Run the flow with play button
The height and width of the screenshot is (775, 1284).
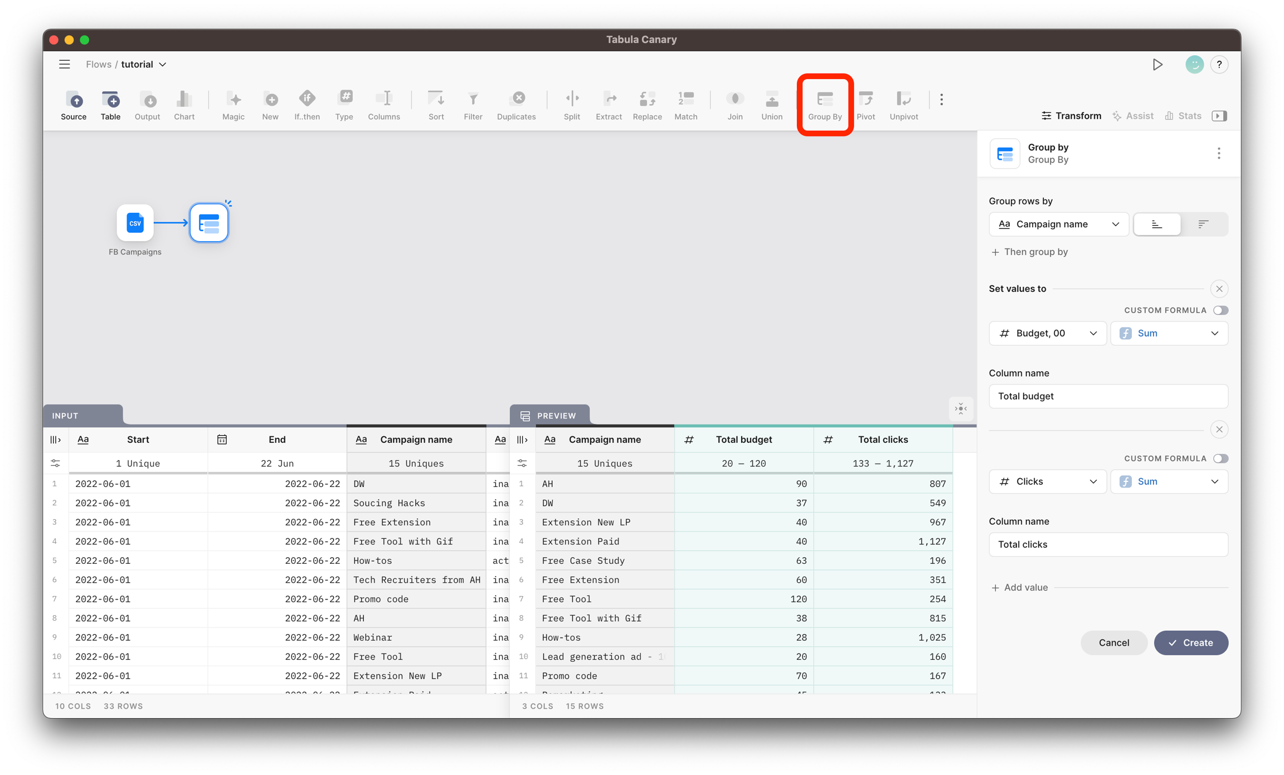point(1157,65)
